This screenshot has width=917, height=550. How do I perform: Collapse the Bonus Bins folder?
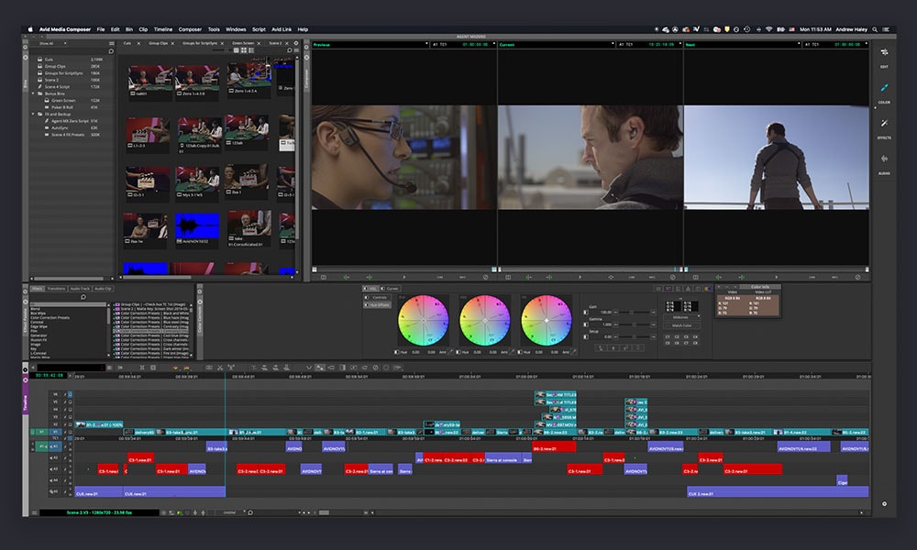click(33, 93)
